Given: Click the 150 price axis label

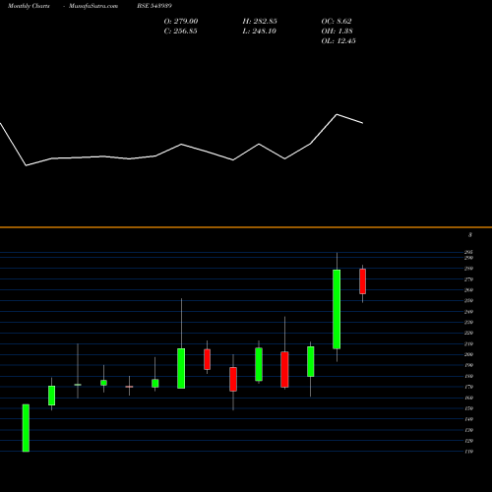Looking at the screenshot, I should (x=468, y=408).
